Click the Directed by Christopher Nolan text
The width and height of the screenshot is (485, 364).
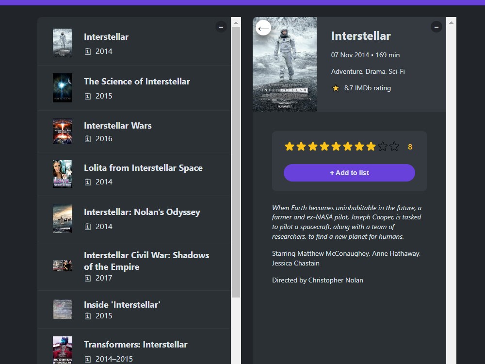pyautogui.click(x=318, y=280)
